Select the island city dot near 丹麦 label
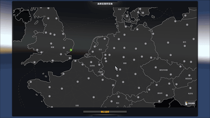Image resolution: width=210 pixels, height=118 pixels. pyautogui.click(x=127, y=16)
